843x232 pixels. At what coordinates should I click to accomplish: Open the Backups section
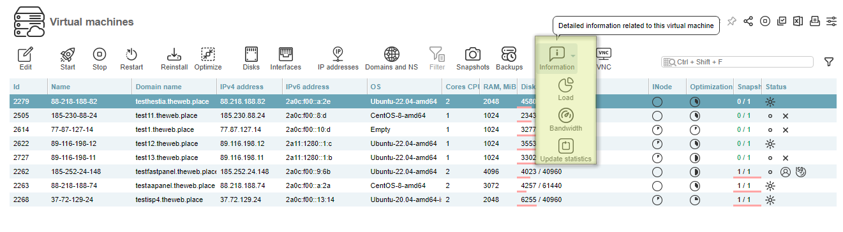click(509, 58)
